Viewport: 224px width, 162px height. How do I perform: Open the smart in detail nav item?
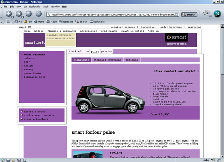tap(133, 31)
